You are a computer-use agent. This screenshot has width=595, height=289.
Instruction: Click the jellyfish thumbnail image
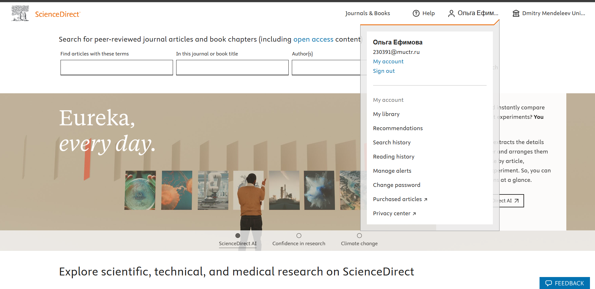176,190
